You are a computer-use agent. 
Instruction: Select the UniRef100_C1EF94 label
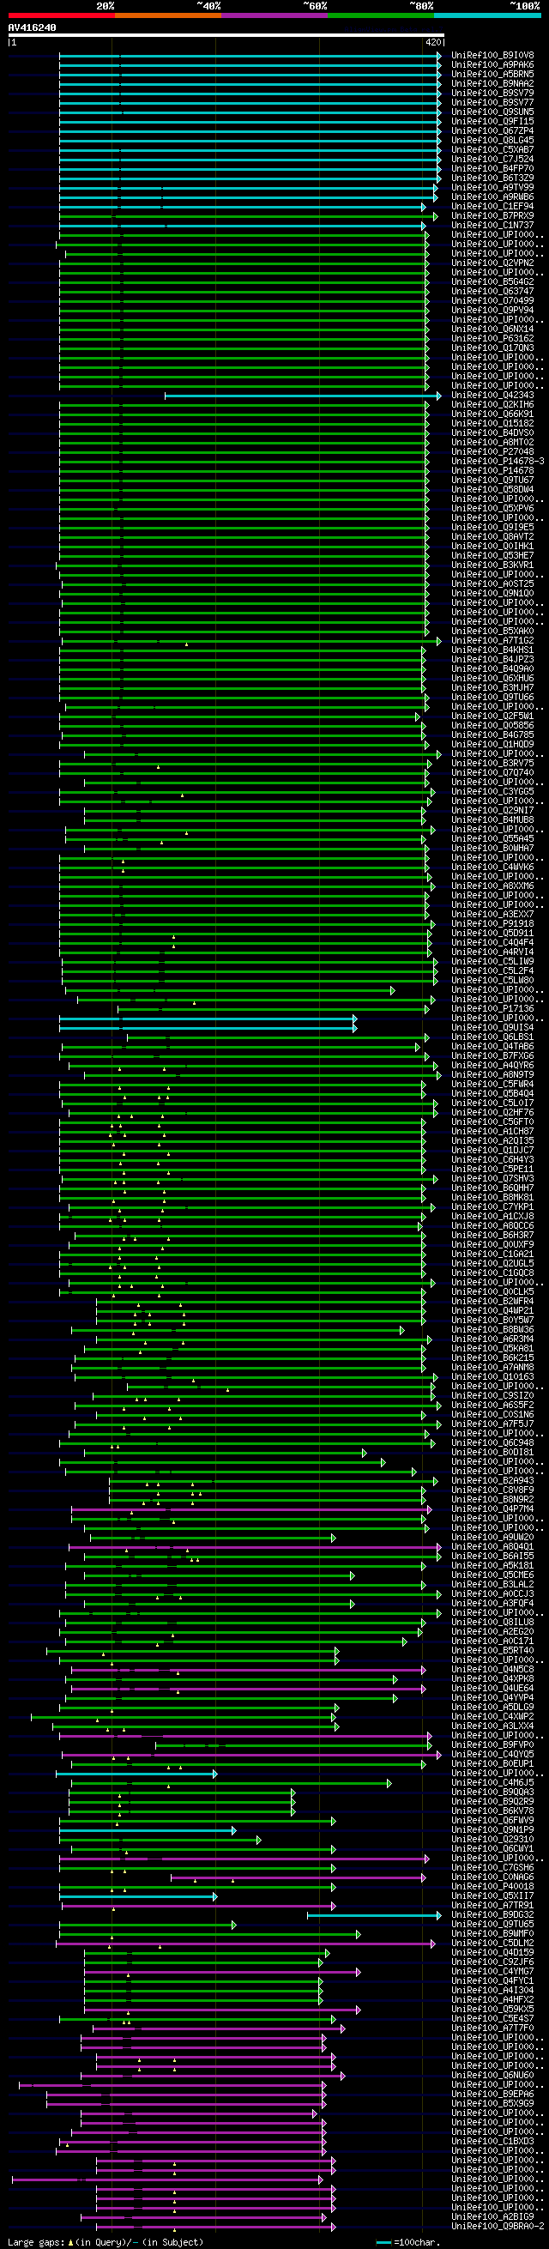click(492, 207)
